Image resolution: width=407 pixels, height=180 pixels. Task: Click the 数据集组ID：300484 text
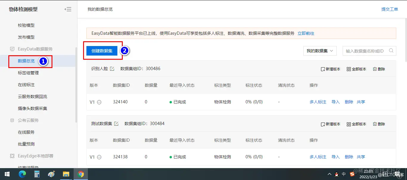coord(145,124)
